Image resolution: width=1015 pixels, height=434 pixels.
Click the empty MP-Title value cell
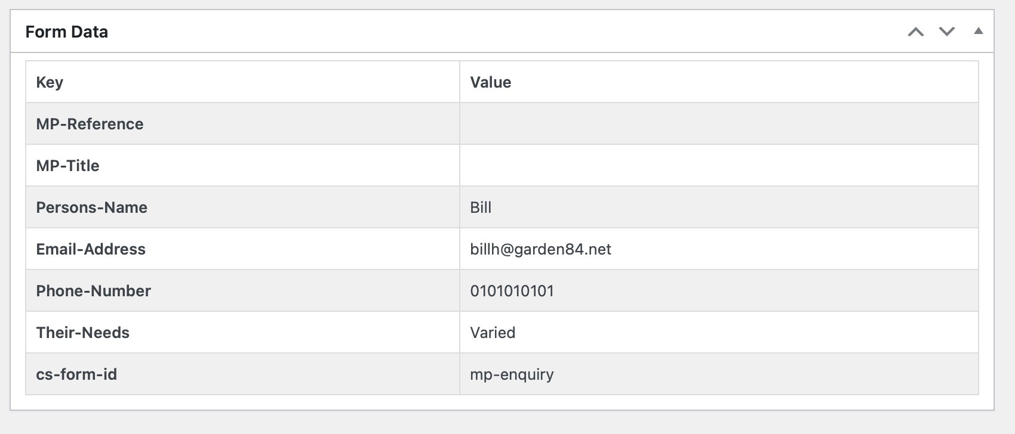coord(719,166)
